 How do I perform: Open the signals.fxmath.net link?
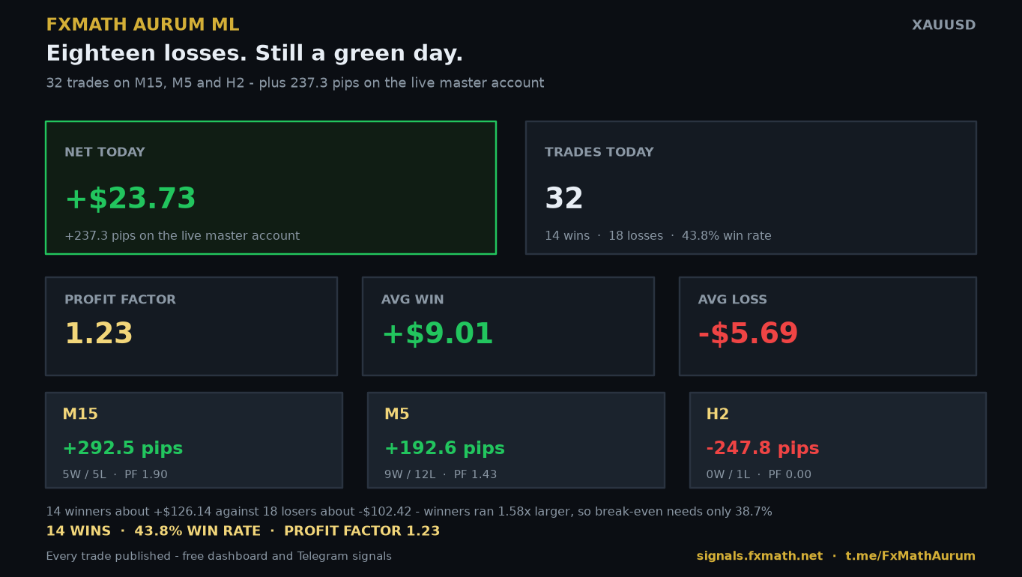tap(760, 556)
